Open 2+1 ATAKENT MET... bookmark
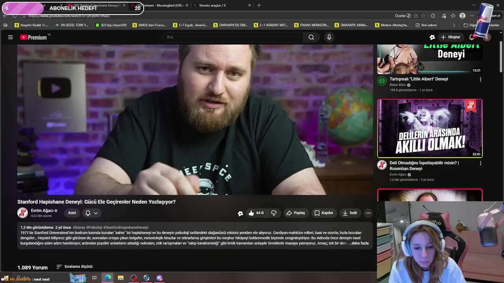The image size is (504, 283). [271, 25]
